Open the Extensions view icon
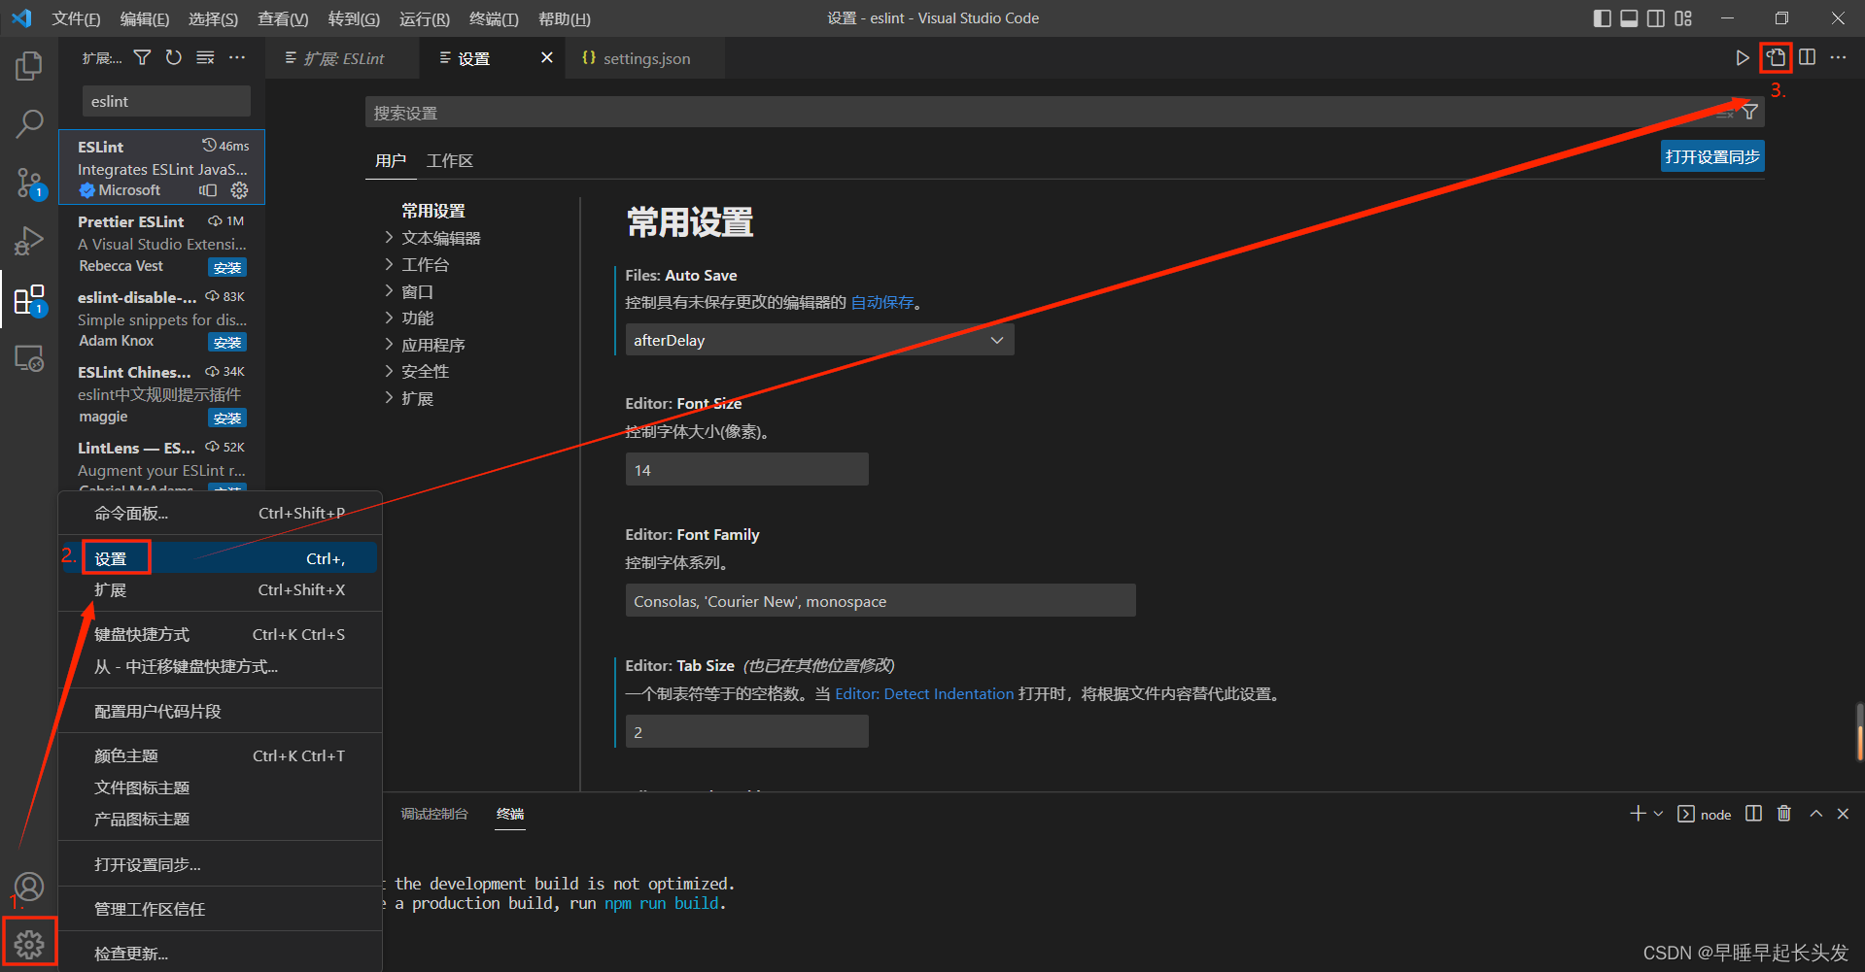The width and height of the screenshot is (1865, 972). pos(29,299)
